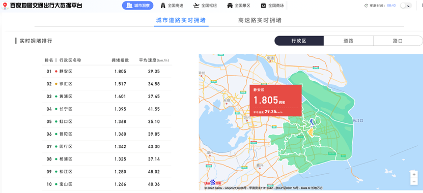The width and height of the screenshot is (423, 193).
Task: Select the 黄浦区 row
Action: click(107, 96)
